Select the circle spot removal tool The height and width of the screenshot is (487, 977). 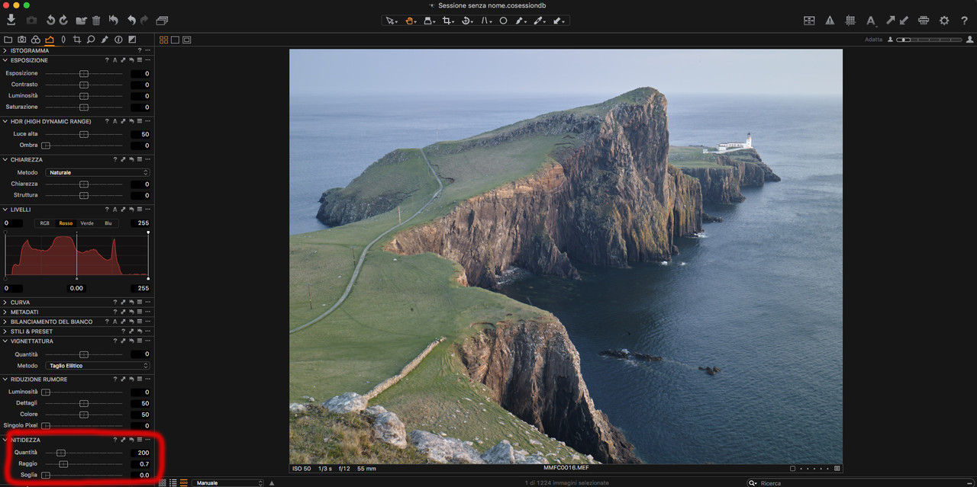(x=503, y=21)
